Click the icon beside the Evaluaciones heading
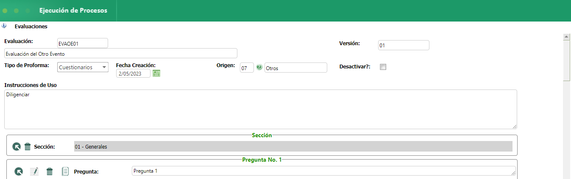This screenshot has height=179, width=571. point(4,26)
